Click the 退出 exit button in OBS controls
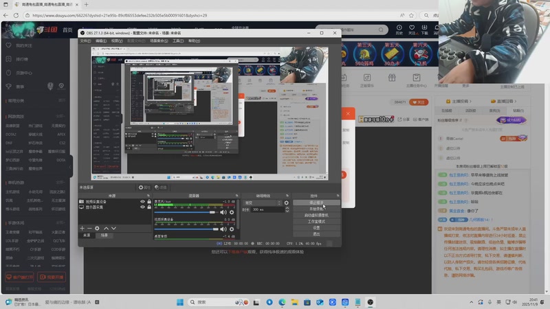Viewport: 550px width, 309px height. point(316,234)
